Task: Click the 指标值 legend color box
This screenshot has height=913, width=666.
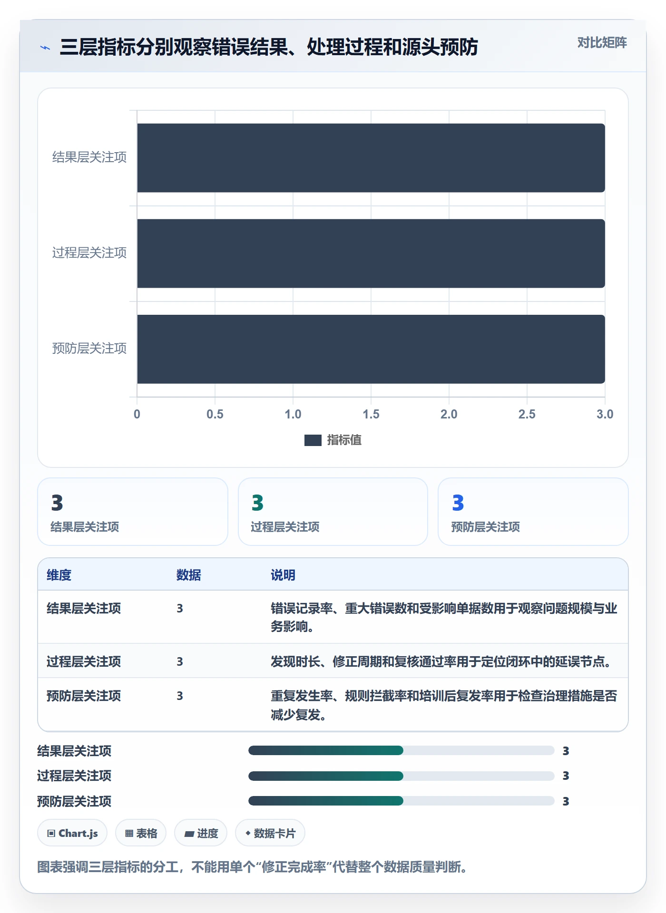Action: click(x=313, y=440)
